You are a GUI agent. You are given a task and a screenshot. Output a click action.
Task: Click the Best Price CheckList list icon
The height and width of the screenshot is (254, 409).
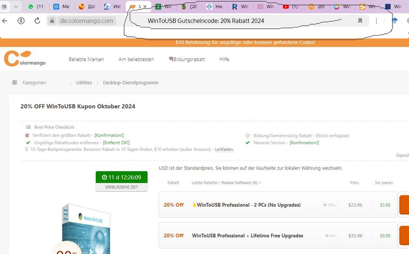[28, 127]
